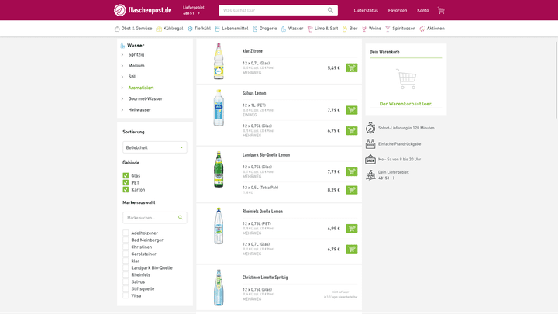Open the Lieferstatus link

[x=366, y=11]
